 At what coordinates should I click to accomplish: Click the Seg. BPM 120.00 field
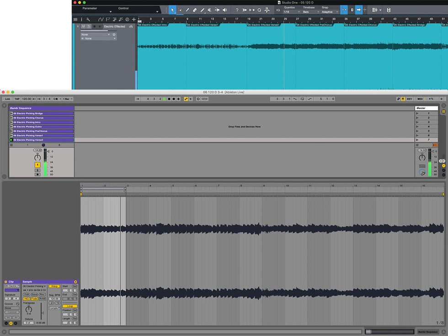tap(54, 299)
